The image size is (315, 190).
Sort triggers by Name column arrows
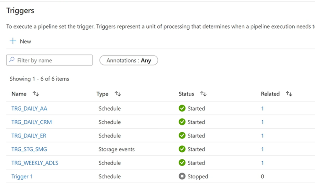click(36, 94)
